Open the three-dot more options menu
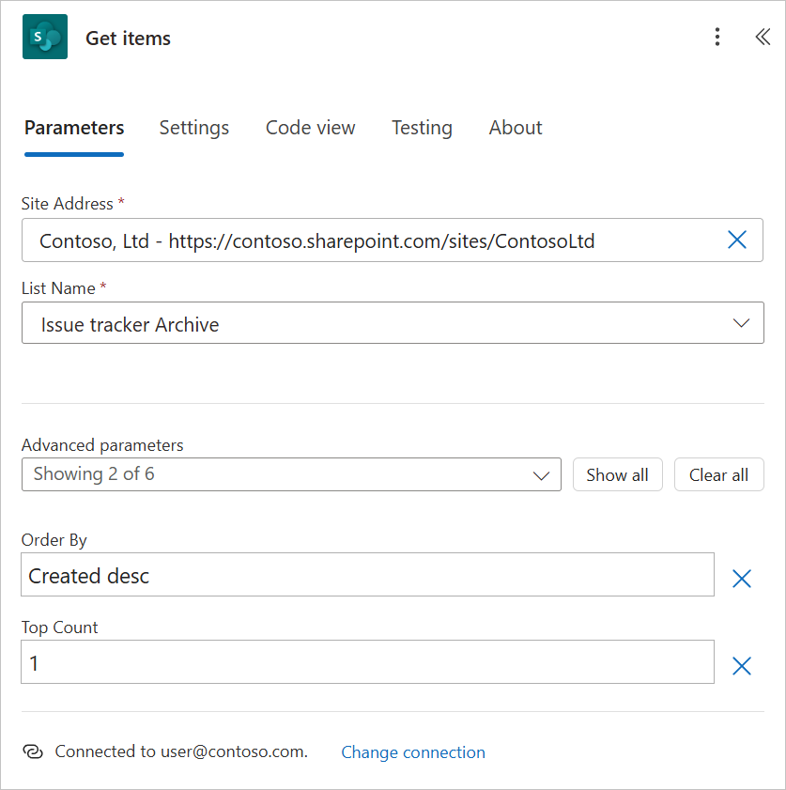 [x=717, y=38]
